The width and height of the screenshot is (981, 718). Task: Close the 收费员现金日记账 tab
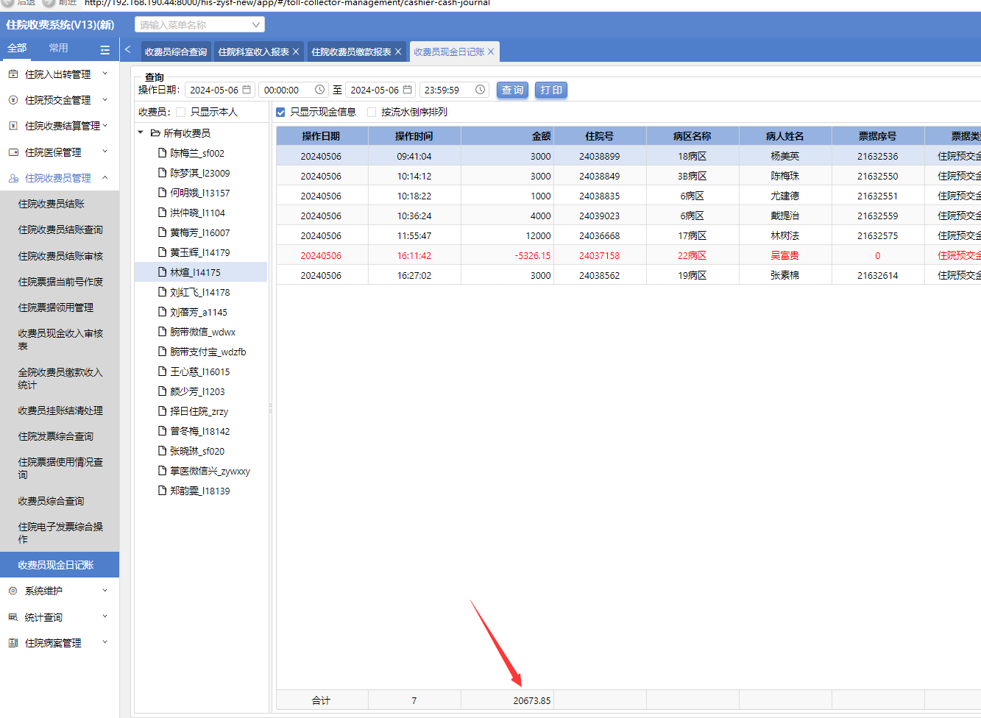(x=491, y=51)
